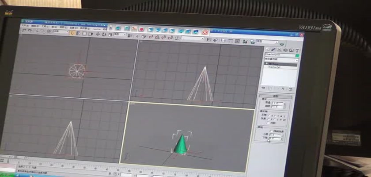
Task: Click the Redo arrow in the main toolbar
Action: point(30,31)
